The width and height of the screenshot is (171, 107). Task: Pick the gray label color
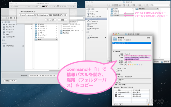tap(142, 65)
